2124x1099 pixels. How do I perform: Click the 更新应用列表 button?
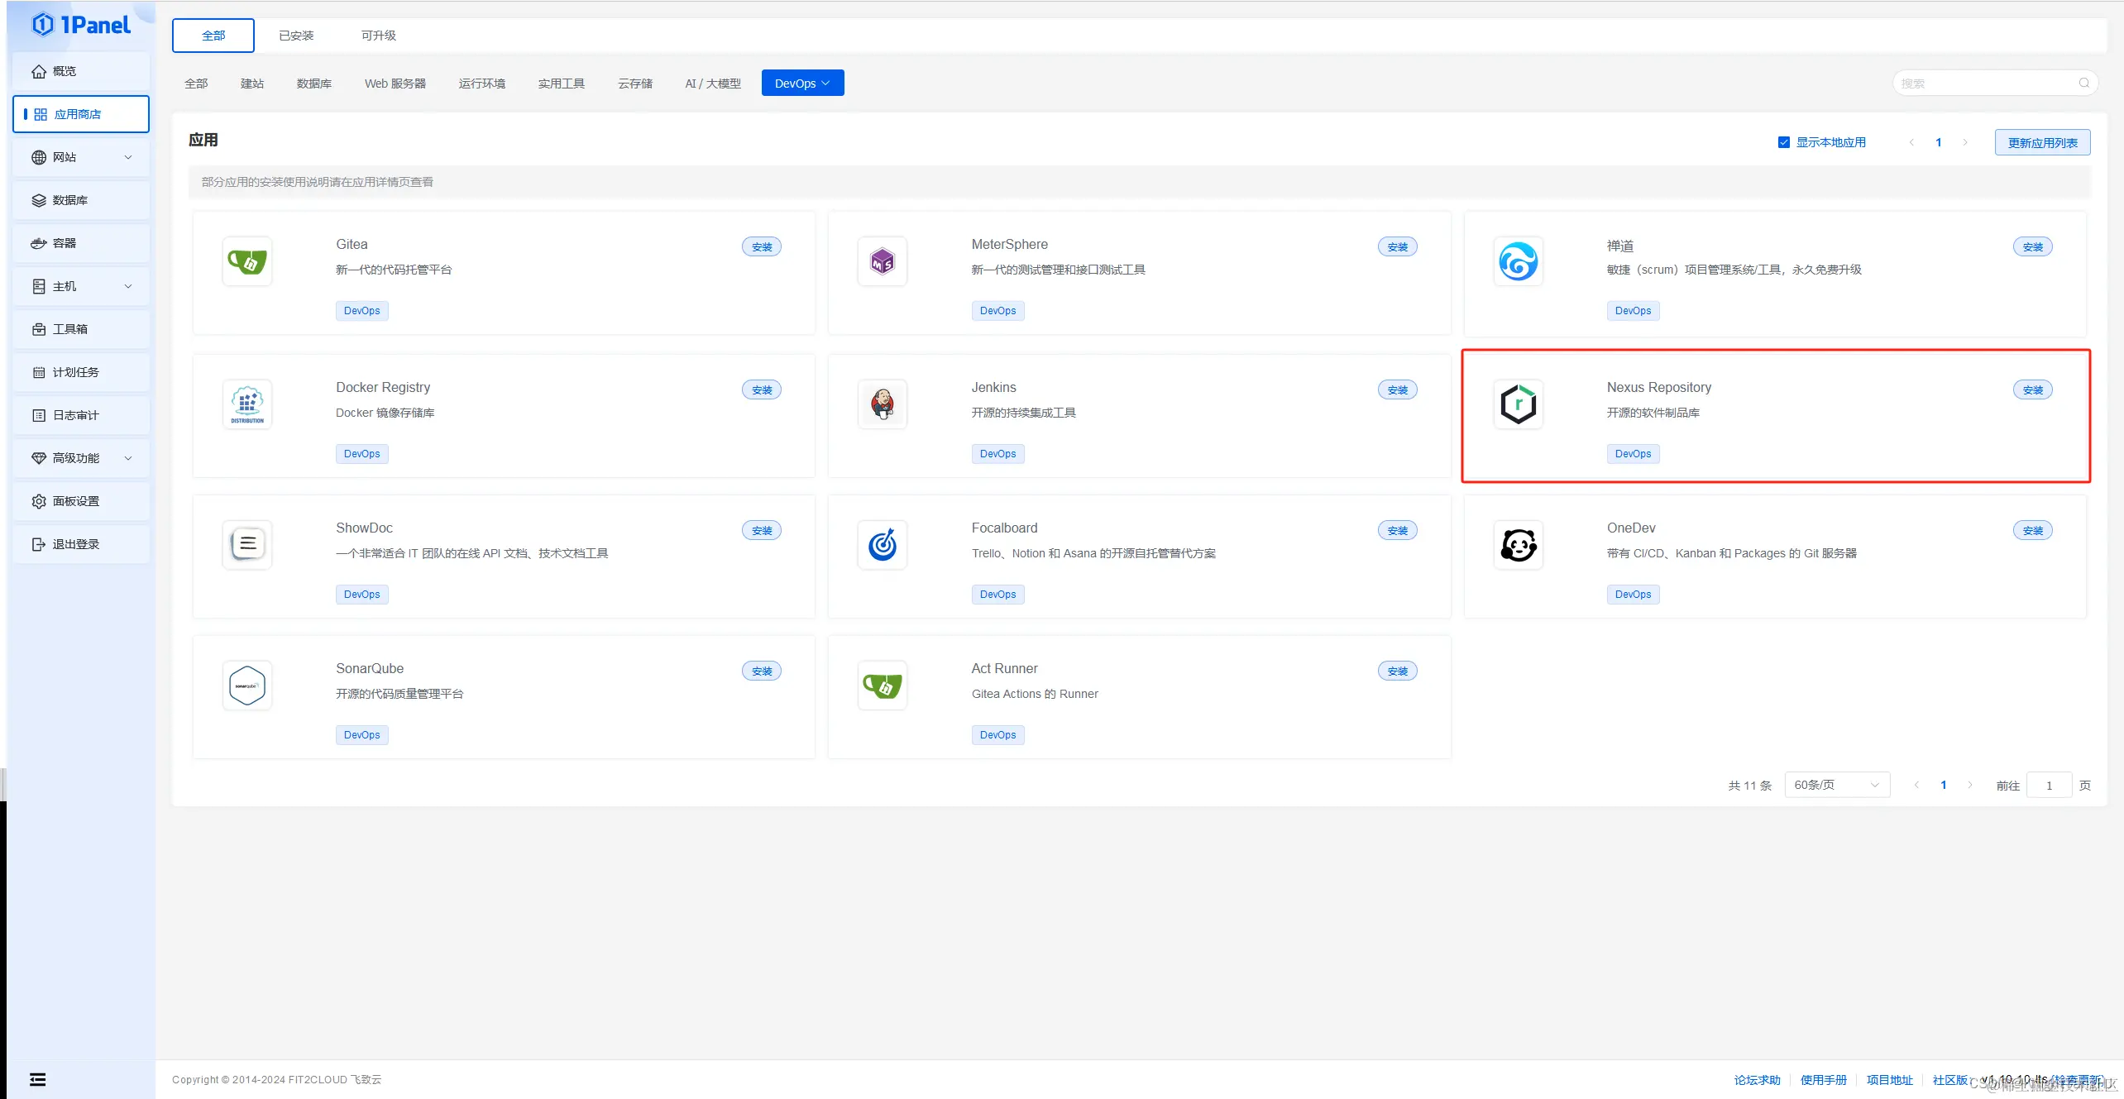tap(2041, 142)
